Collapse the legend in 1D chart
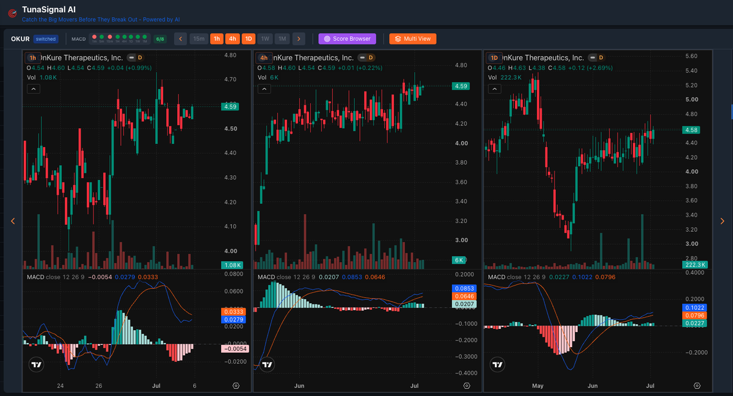 (x=494, y=88)
